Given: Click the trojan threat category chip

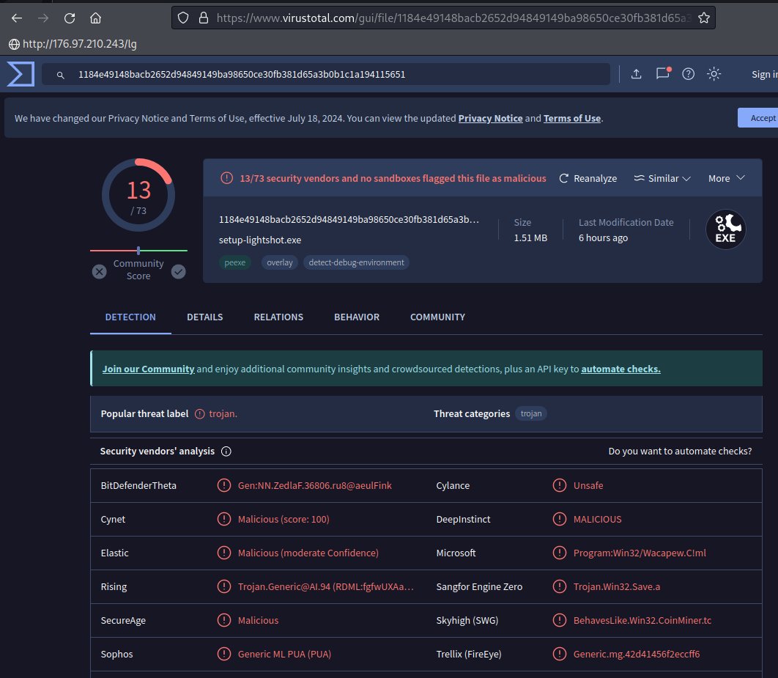Looking at the screenshot, I should coord(531,413).
